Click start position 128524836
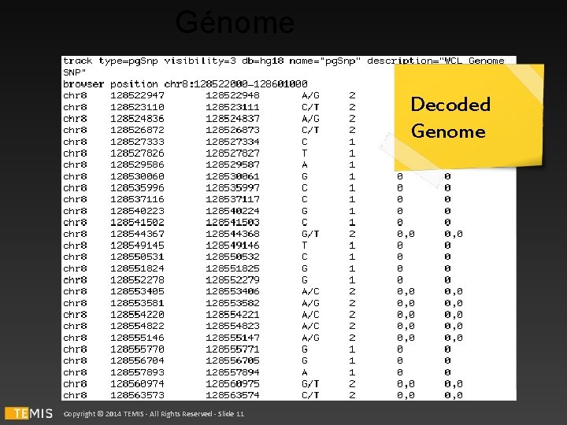The image size is (567, 425). pyautogui.click(x=137, y=119)
